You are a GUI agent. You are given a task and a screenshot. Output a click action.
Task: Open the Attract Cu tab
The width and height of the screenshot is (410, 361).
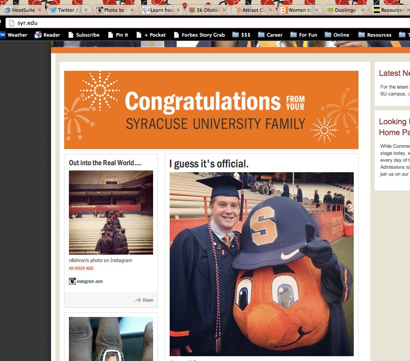(x=254, y=10)
